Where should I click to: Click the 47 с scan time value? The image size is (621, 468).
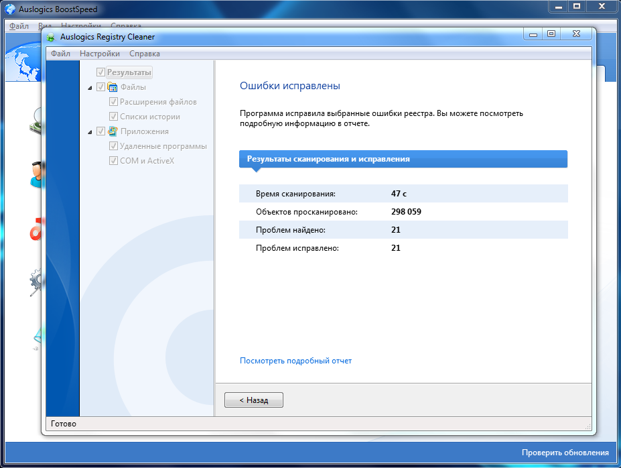click(399, 194)
